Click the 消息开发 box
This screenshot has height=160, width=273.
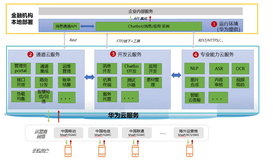pos(107,69)
